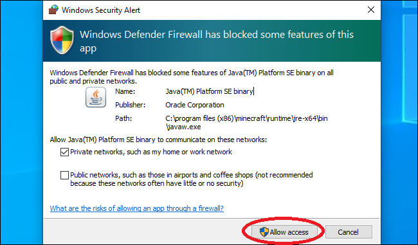Image resolution: width=418 pixels, height=245 pixels.
Task: Click the Windows Defender shield icon in banner
Action: click(x=62, y=41)
